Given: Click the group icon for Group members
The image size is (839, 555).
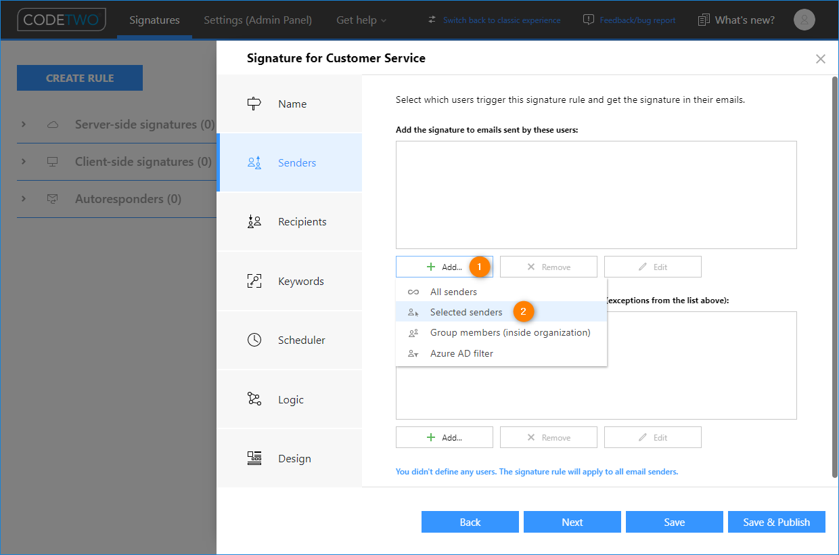Looking at the screenshot, I should [x=413, y=333].
